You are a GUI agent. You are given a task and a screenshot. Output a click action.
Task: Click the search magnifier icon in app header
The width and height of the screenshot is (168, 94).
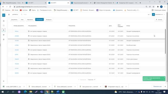(22, 14)
